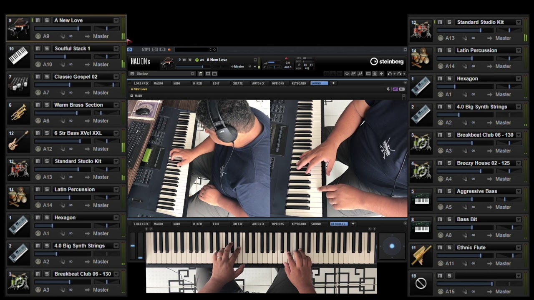
Task: Click the ABS button
Action: [395, 89]
